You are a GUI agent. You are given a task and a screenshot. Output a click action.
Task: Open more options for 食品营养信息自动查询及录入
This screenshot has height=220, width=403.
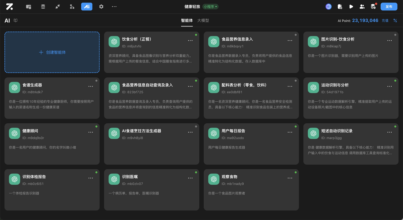pos(190,86)
